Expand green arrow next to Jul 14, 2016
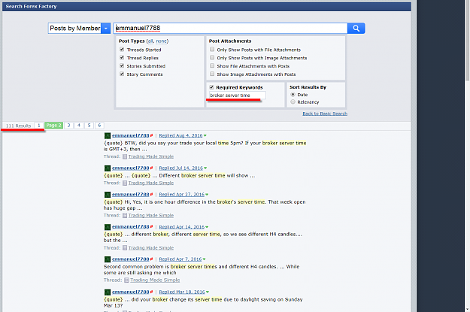 205,168
